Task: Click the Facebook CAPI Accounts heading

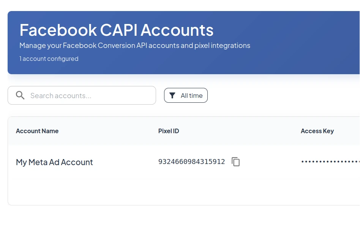Action: tap(117, 30)
